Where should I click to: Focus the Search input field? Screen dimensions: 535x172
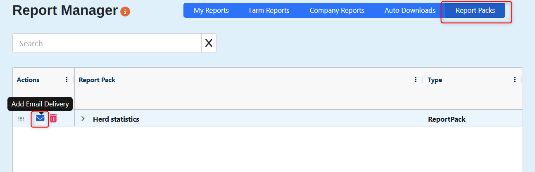pyautogui.click(x=107, y=43)
